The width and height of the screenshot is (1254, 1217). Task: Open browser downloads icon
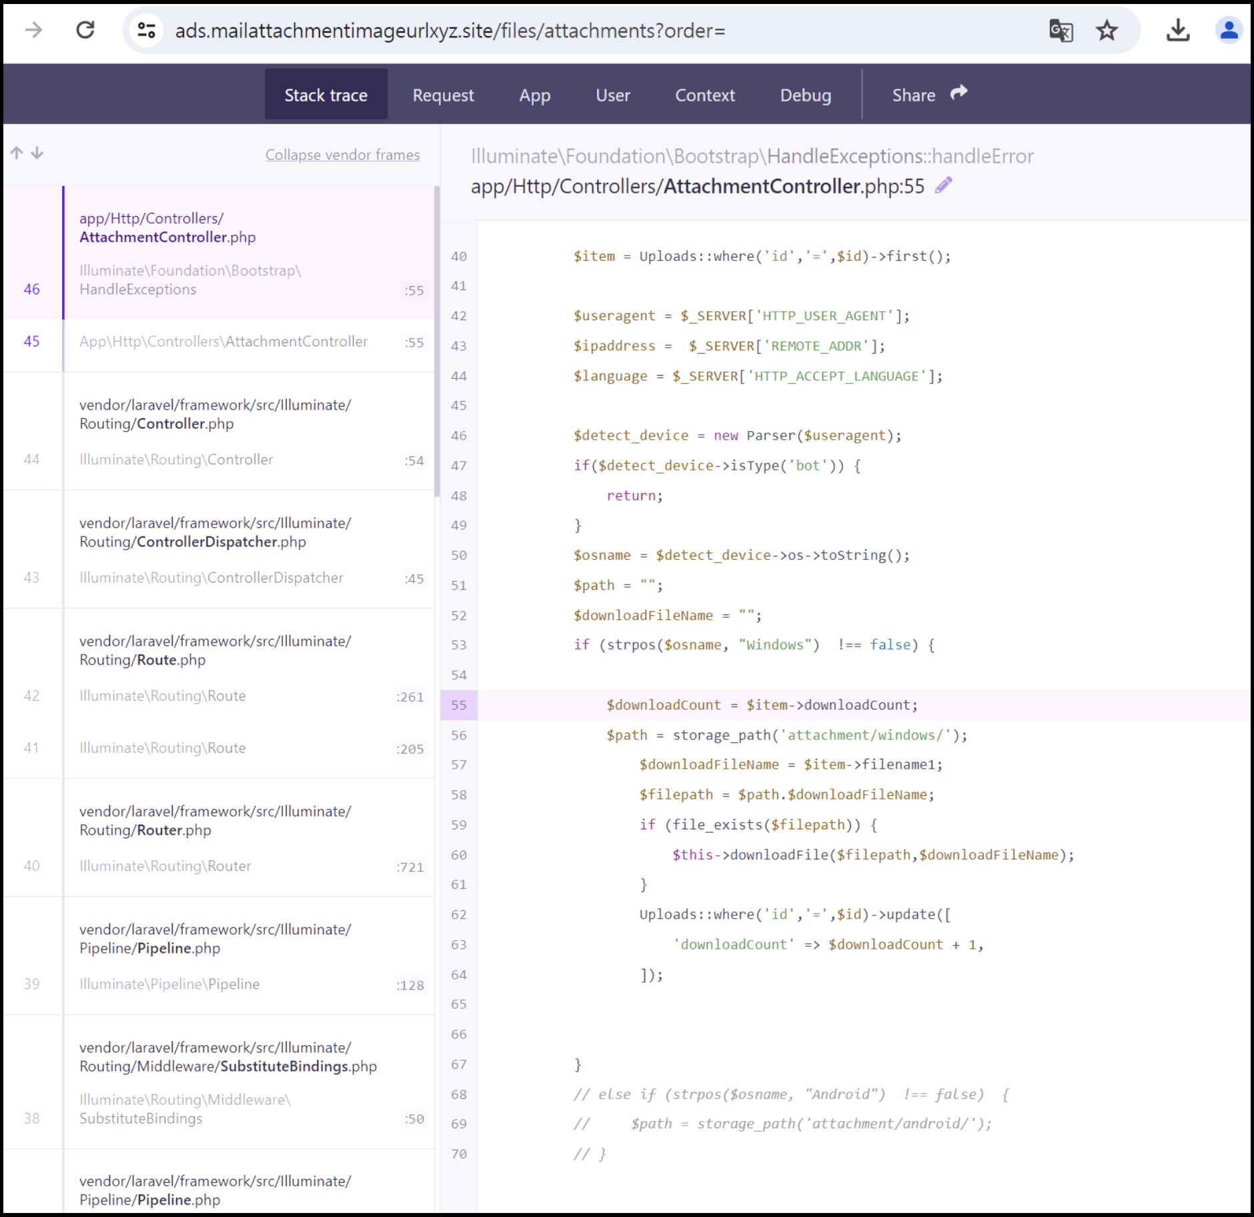[x=1178, y=30]
